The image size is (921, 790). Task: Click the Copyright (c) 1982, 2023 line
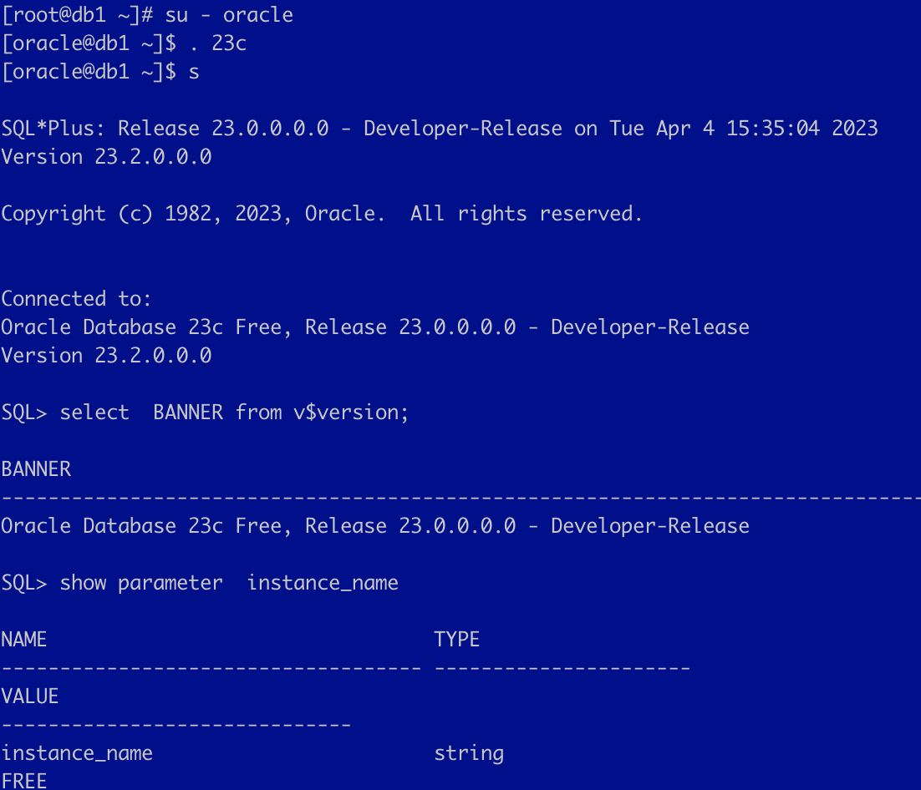[x=322, y=214]
